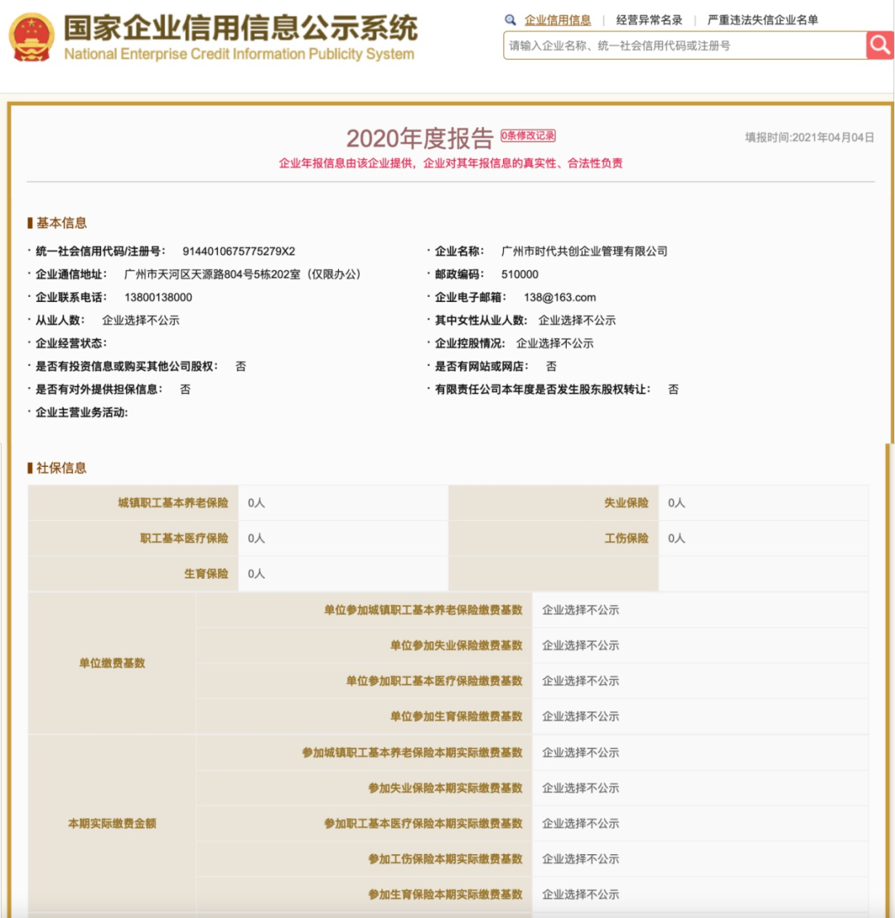Click the 0人 value for 生育保险
895x918 pixels.
tap(256, 574)
